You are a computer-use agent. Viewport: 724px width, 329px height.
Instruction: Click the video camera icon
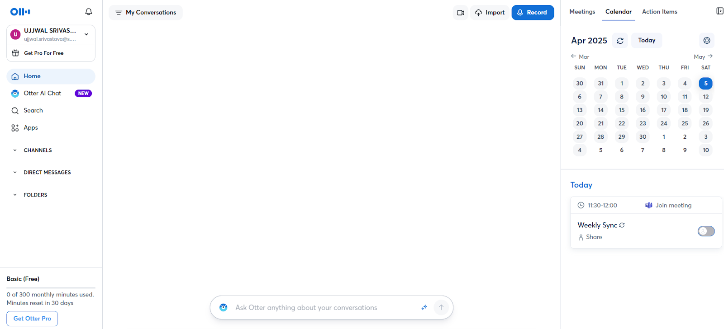point(461,13)
